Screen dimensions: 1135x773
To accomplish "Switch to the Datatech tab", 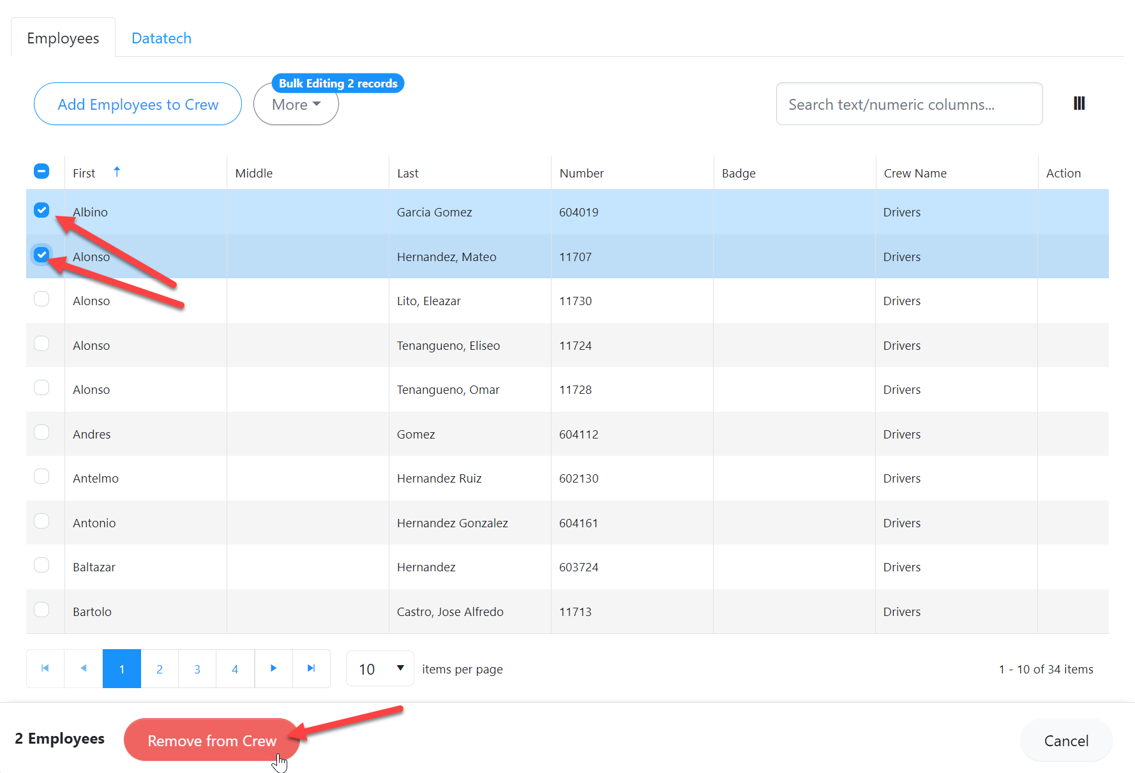I will 161,38.
